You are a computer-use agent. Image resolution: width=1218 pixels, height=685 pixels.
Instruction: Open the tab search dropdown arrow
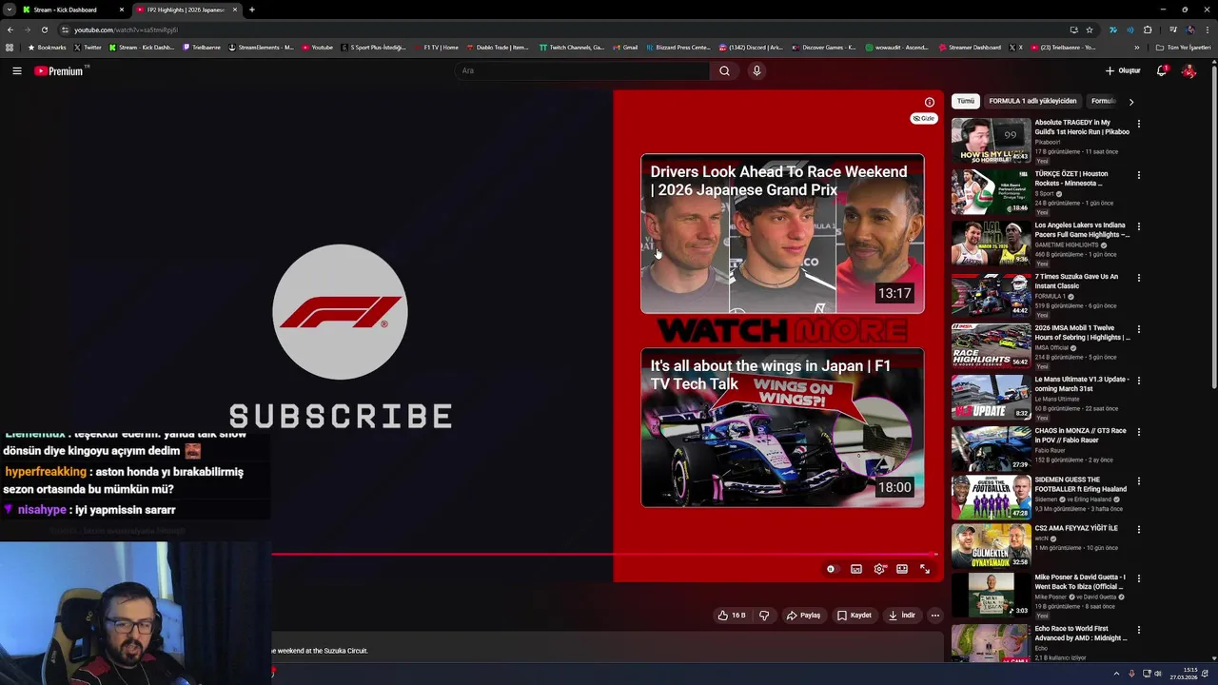pyautogui.click(x=9, y=10)
